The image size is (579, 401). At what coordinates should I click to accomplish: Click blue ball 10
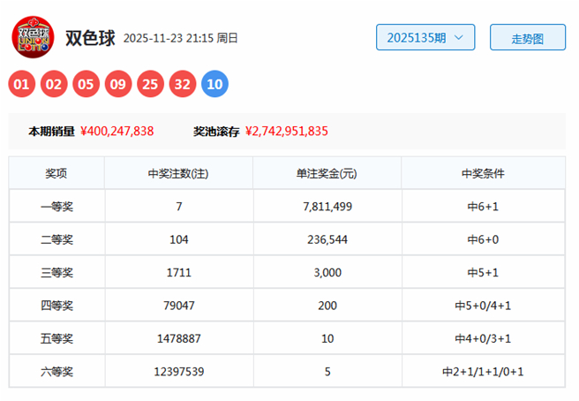(x=214, y=84)
